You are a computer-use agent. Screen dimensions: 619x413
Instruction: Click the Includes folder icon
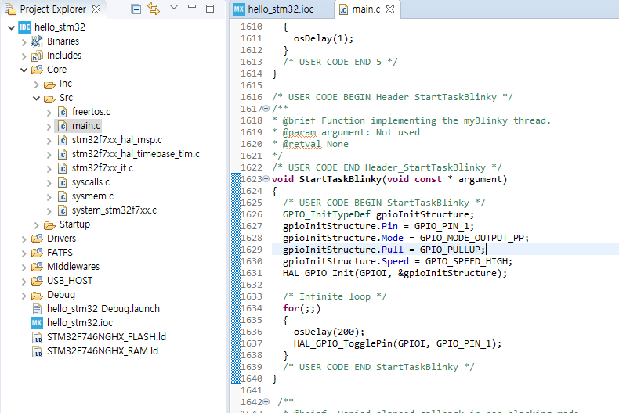click(37, 56)
